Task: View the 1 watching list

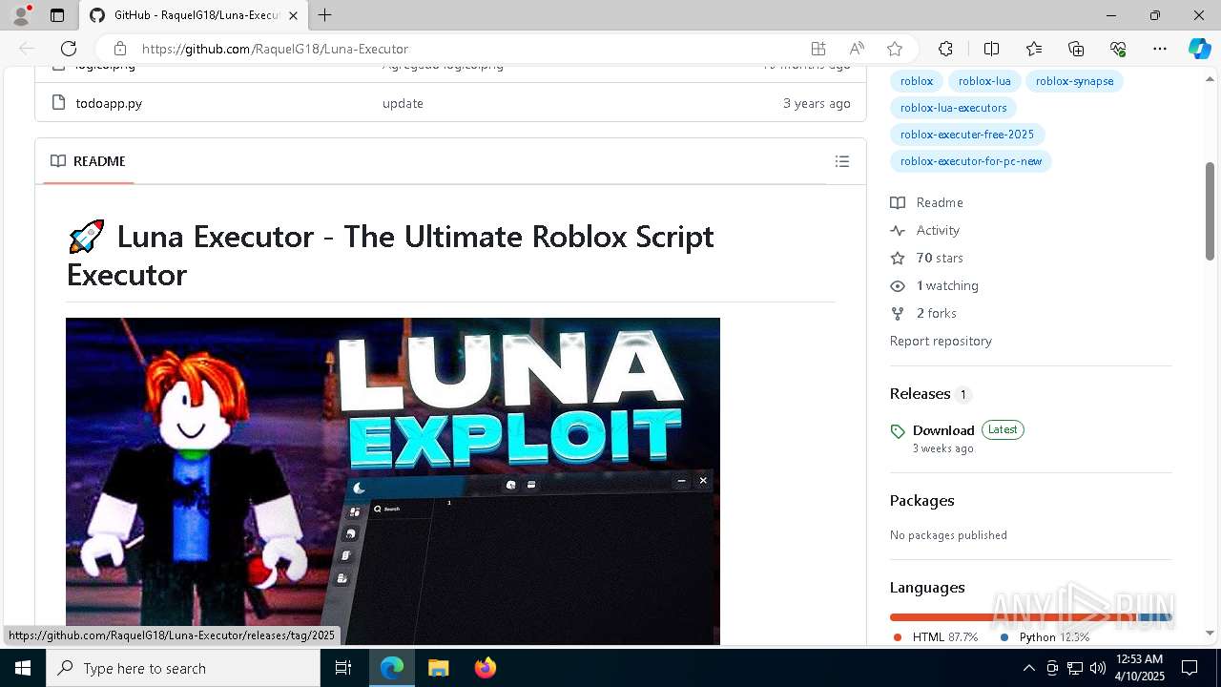Action: point(935,285)
